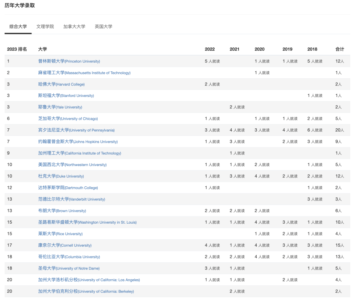The image size is (354, 299).
Task: Click the 2023 排名 column header
Action: coord(17,49)
